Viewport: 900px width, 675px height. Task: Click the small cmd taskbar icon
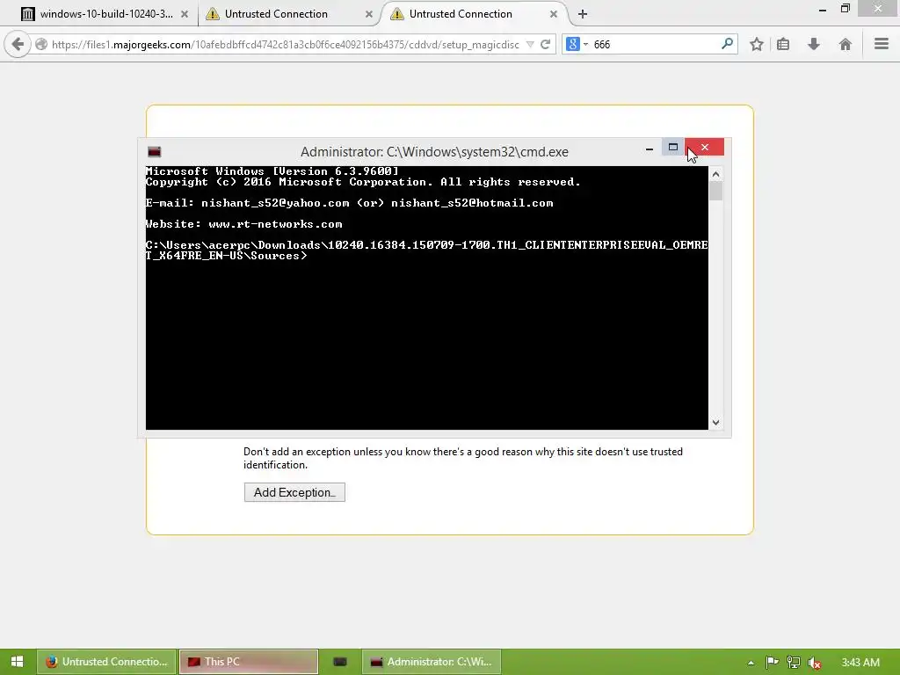(x=340, y=662)
